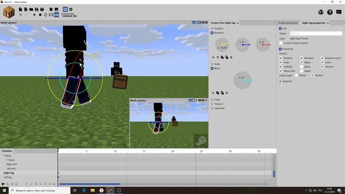The image size is (345, 194).
Task: Switch to Project properties tab
Action: (x=288, y=23)
